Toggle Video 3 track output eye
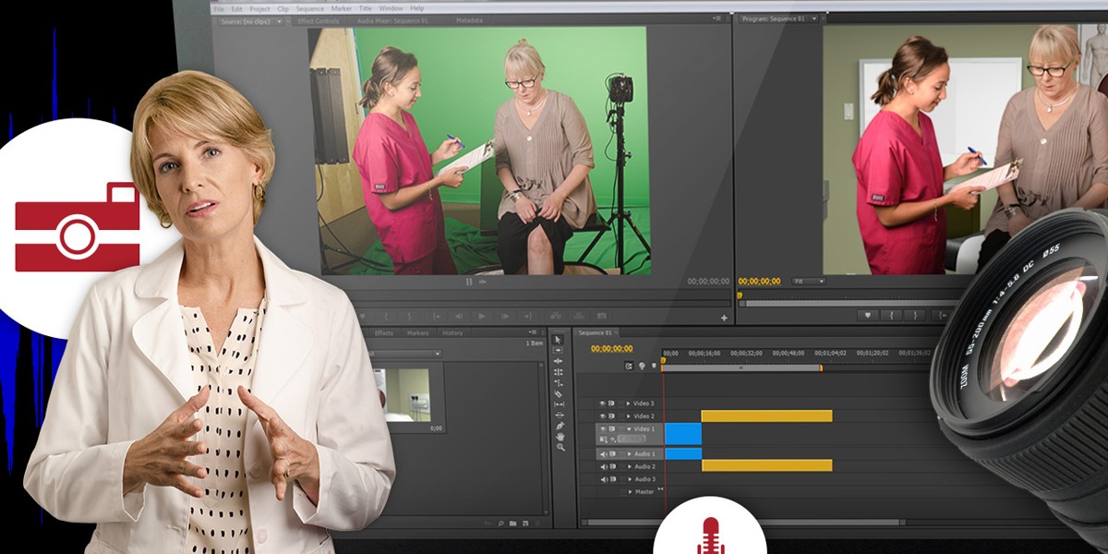This screenshot has width=1108, height=554. coord(603,403)
